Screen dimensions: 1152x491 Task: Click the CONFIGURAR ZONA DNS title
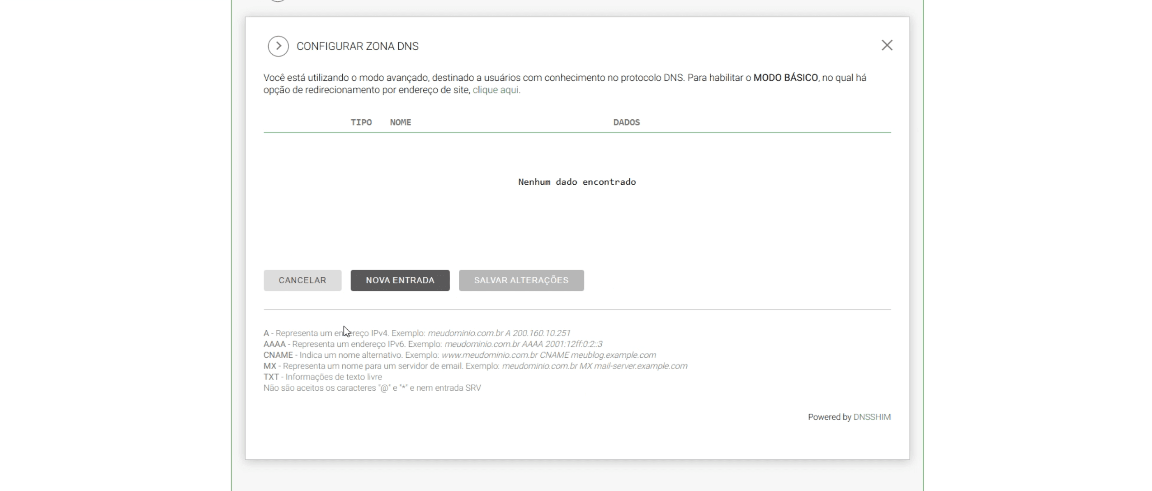[x=357, y=46]
